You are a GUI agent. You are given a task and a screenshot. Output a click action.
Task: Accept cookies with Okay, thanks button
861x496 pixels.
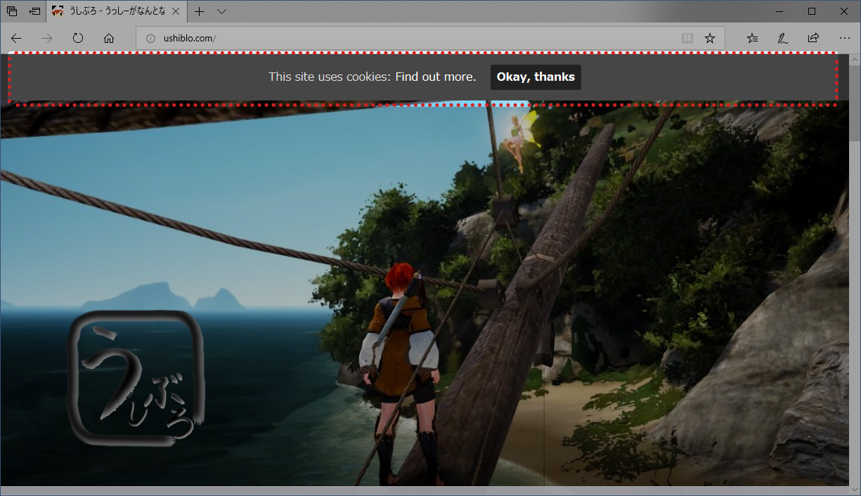pyautogui.click(x=536, y=77)
